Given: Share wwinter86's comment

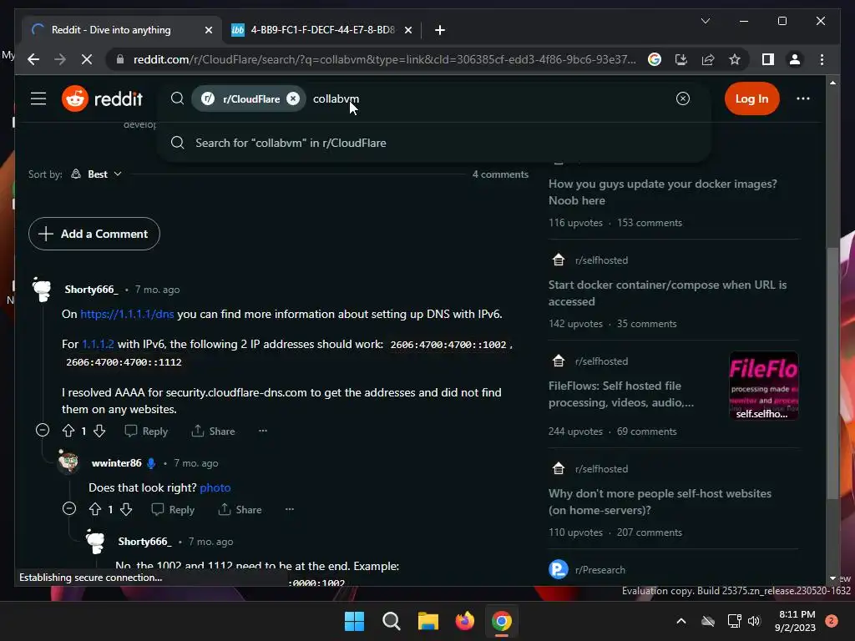Looking at the screenshot, I should pos(240,510).
